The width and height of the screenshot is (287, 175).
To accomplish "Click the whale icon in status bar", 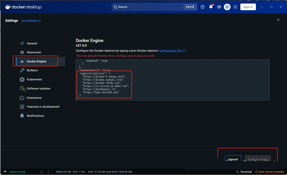I will click(5, 172).
